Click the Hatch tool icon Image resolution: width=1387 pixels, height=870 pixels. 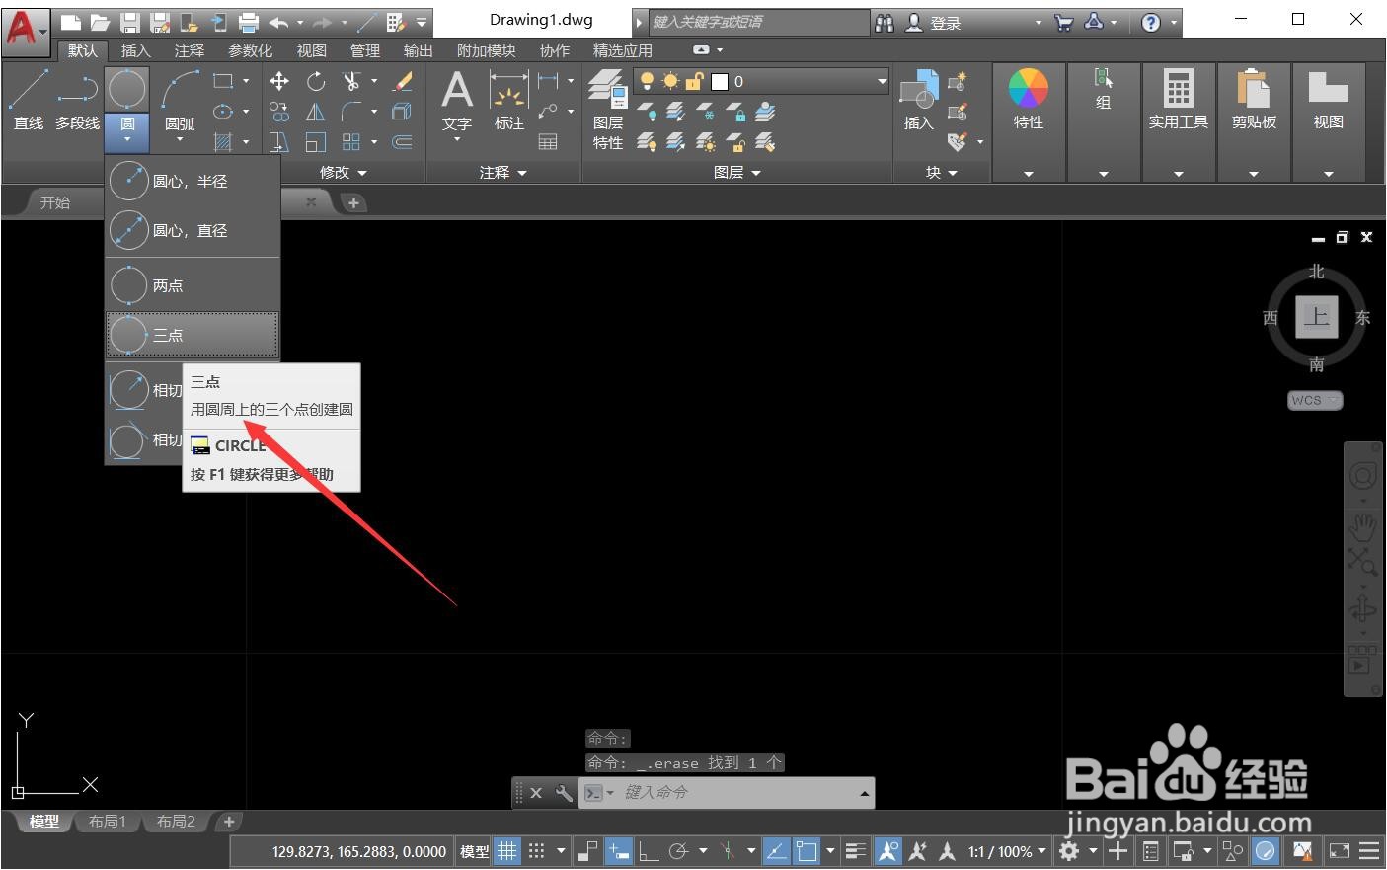[x=223, y=142]
